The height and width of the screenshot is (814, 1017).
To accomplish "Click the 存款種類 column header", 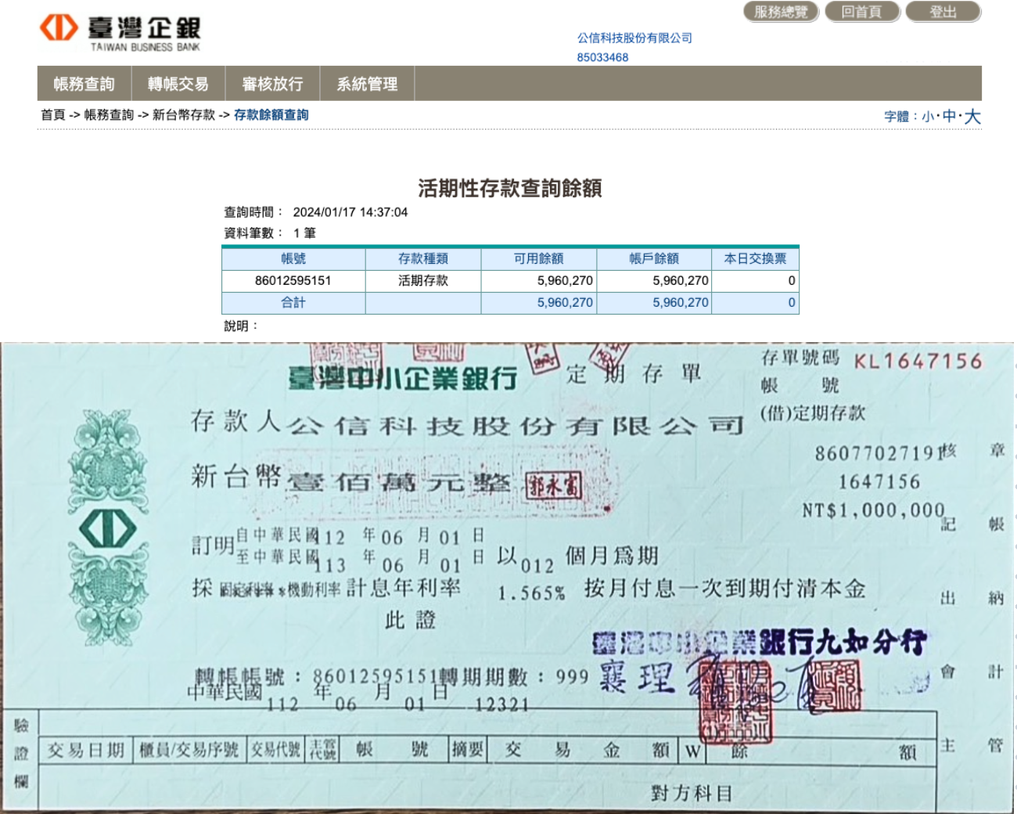I will coord(423,258).
